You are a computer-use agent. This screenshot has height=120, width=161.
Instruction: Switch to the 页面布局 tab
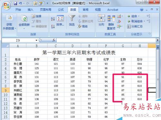pyautogui.click(x=46, y=10)
